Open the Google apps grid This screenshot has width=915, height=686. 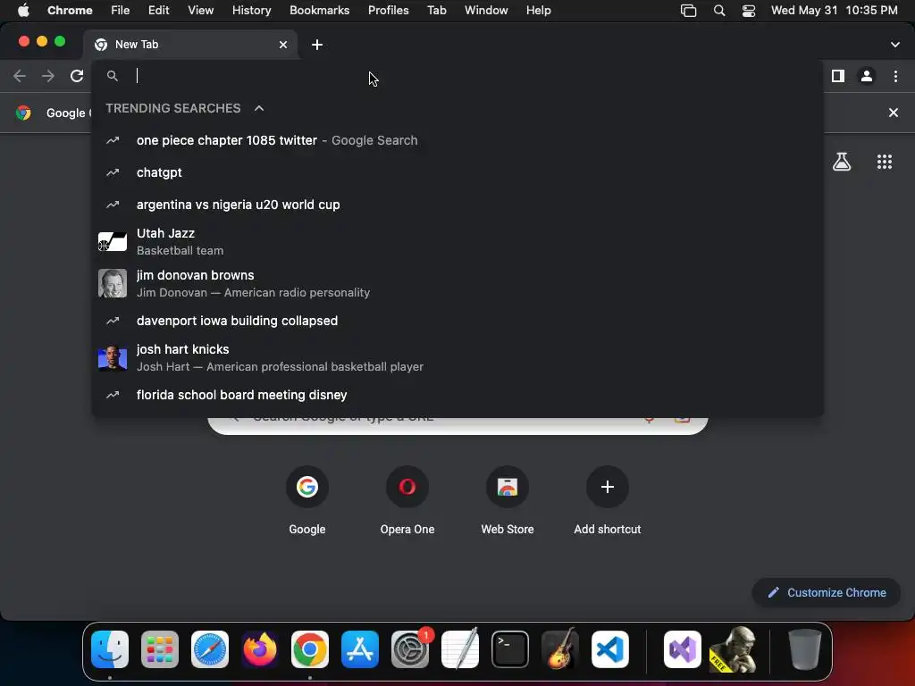point(884,162)
